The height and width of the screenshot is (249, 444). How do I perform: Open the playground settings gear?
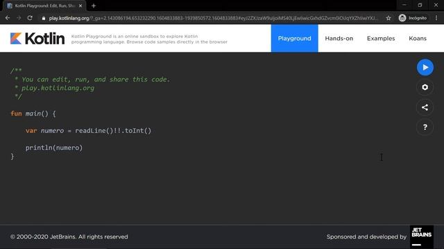point(425,87)
